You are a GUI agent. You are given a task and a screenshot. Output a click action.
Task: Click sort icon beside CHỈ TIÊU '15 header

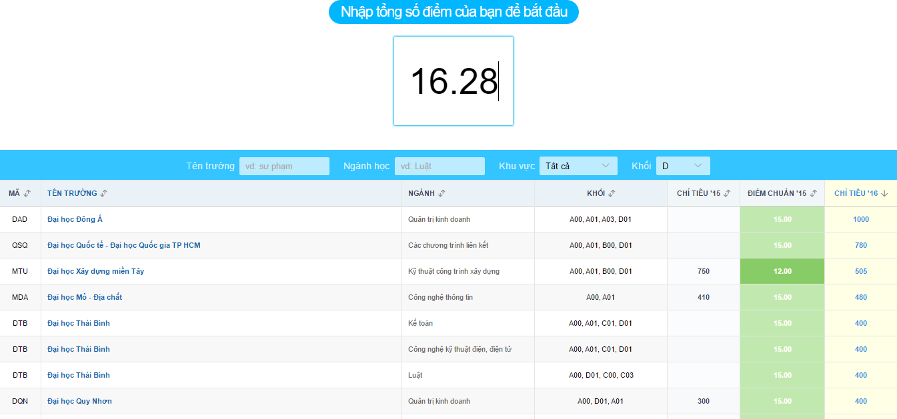coord(727,193)
